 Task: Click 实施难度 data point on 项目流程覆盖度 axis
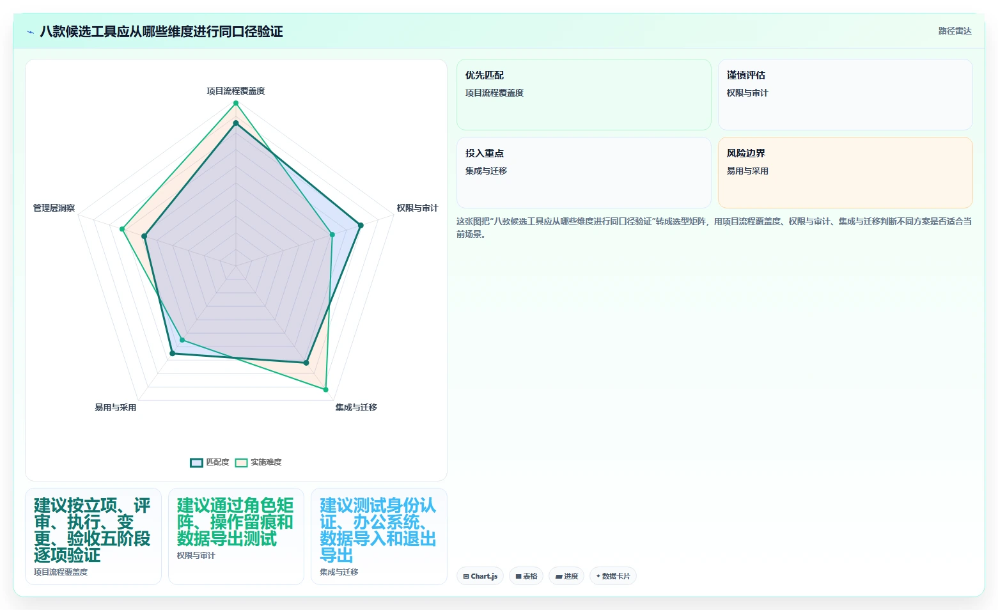pyautogui.click(x=236, y=103)
